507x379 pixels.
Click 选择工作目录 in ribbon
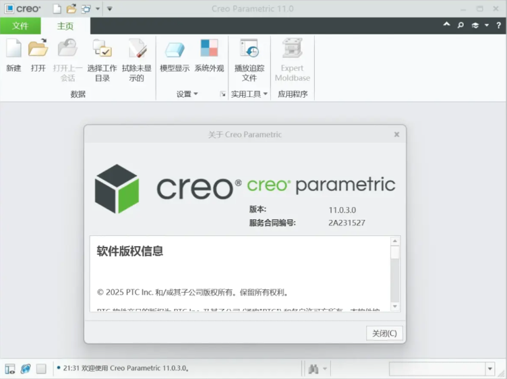coord(102,60)
